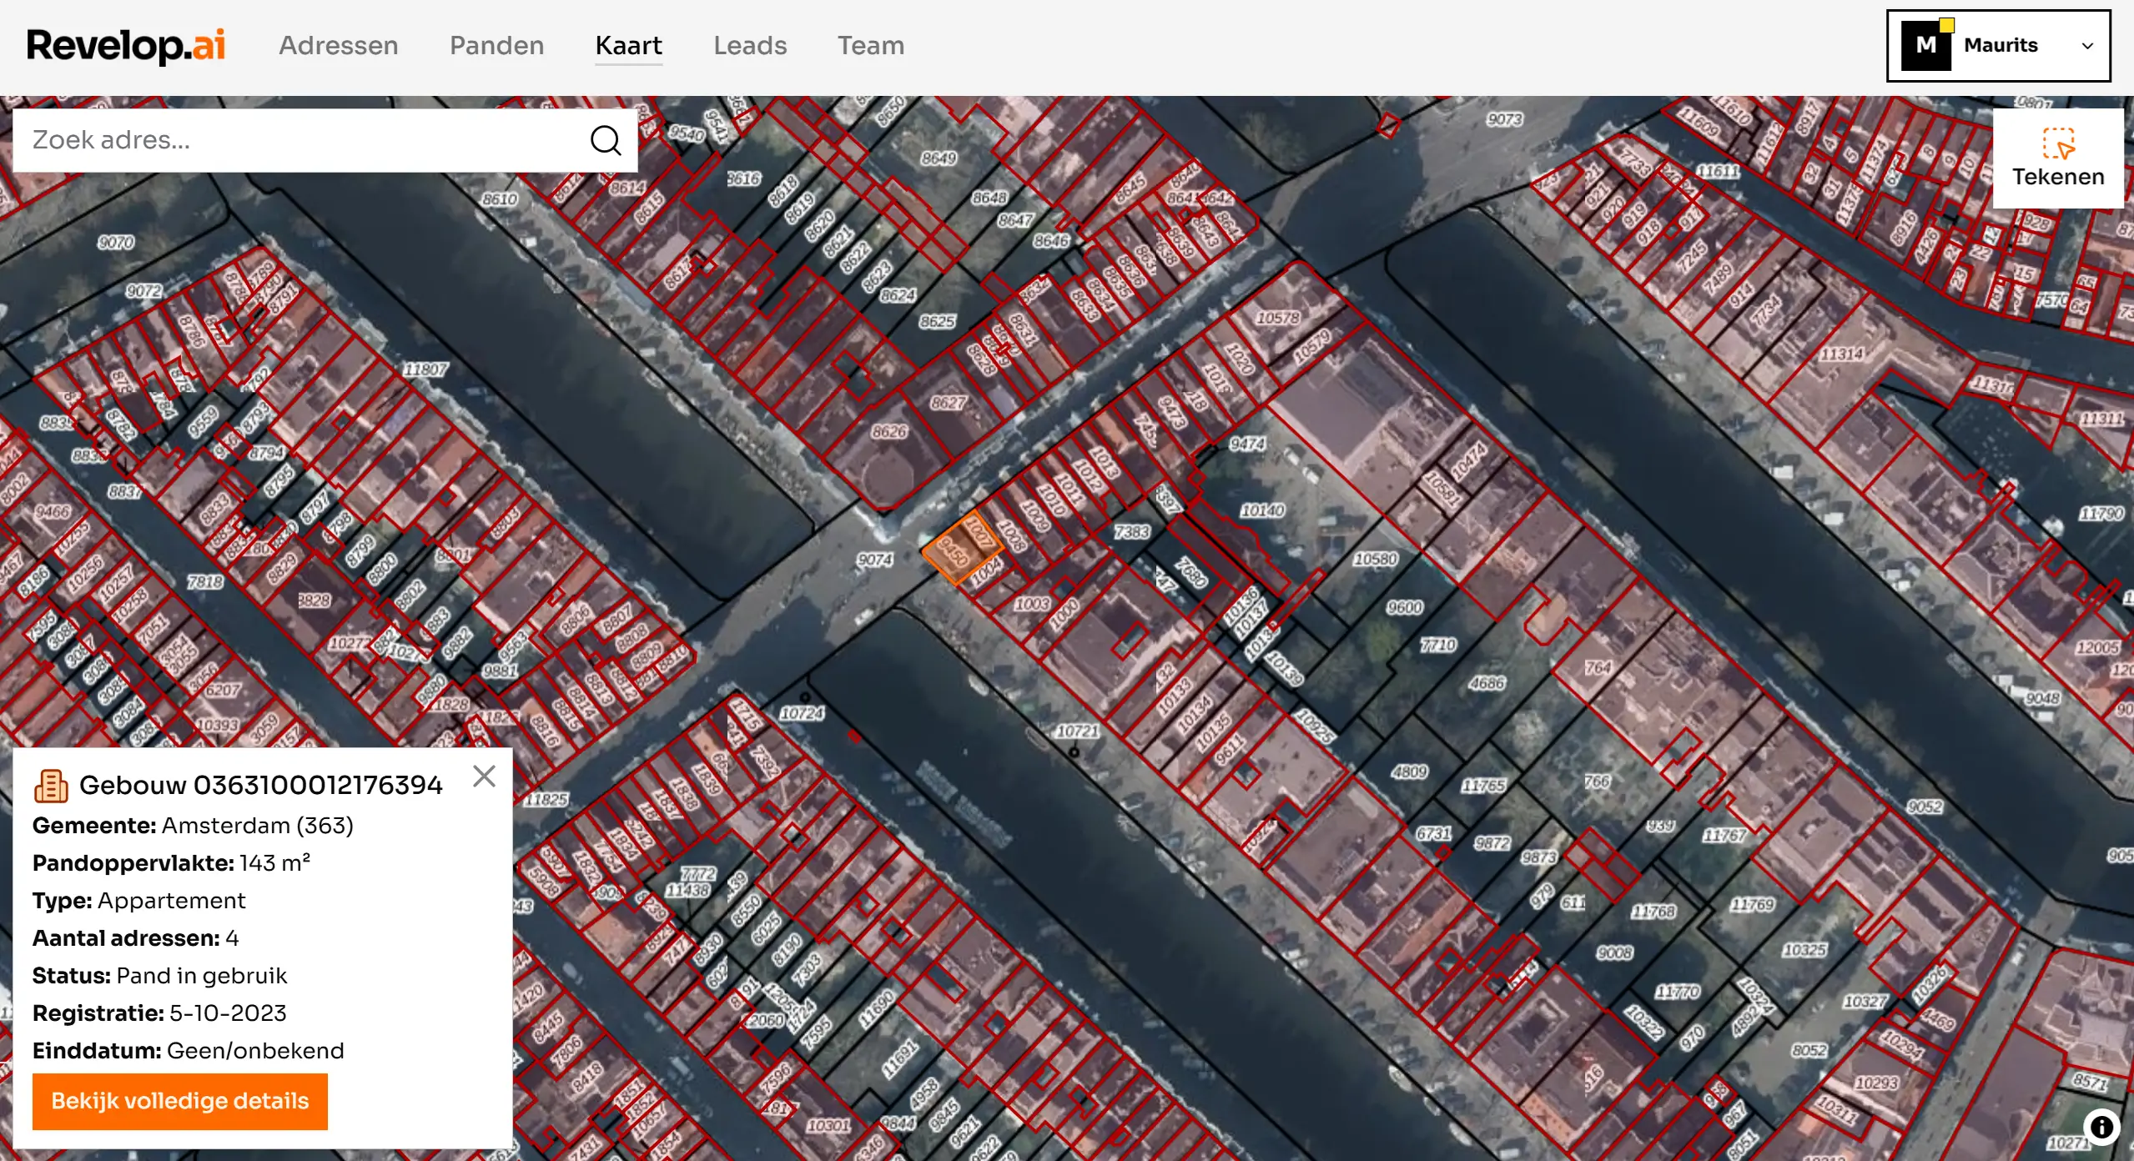This screenshot has height=1161, width=2134.
Task: Open the Team page
Action: tap(871, 45)
